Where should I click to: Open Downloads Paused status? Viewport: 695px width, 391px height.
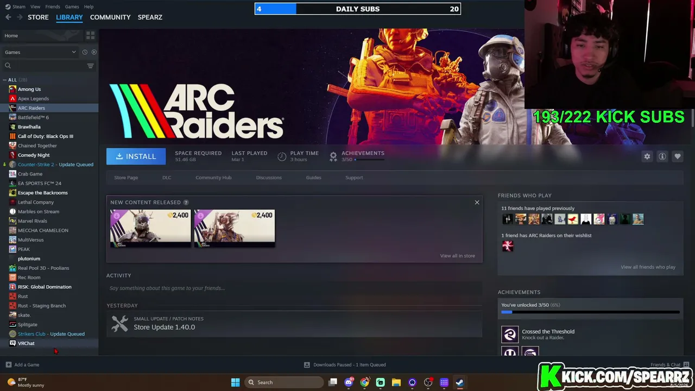pos(345,365)
